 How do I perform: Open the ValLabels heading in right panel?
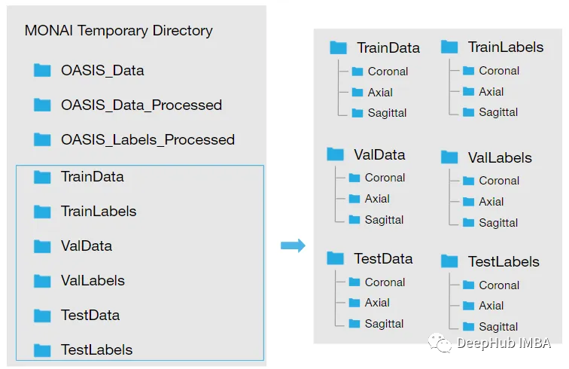tap(500, 158)
